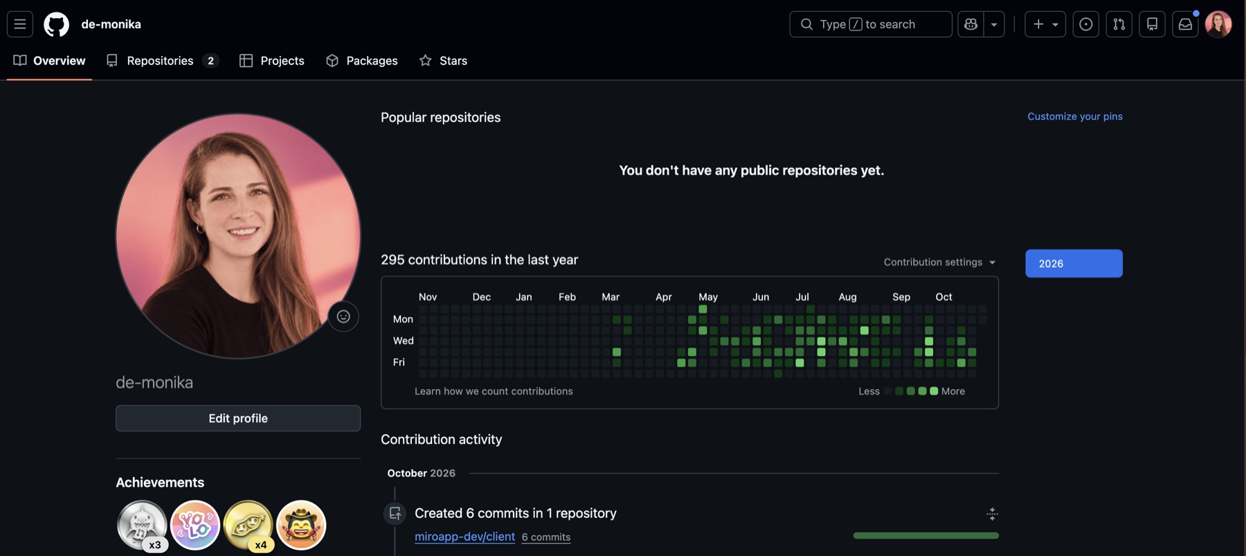The image size is (1246, 556).
Task: Click the repository push icon in the timeline
Action: [x=395, y=514]
